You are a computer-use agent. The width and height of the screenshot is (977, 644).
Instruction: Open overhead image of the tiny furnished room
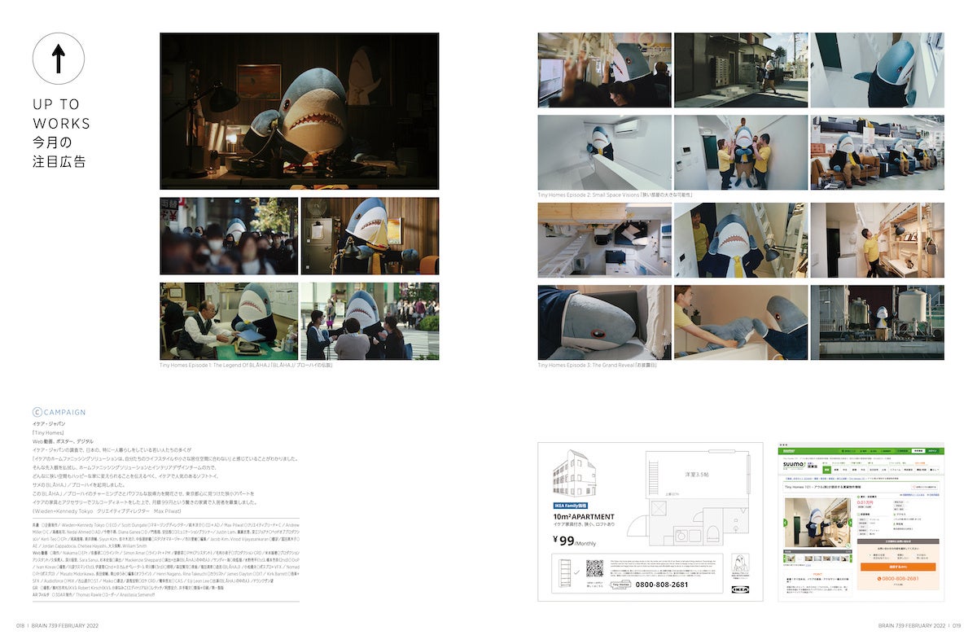click(604, 240)
